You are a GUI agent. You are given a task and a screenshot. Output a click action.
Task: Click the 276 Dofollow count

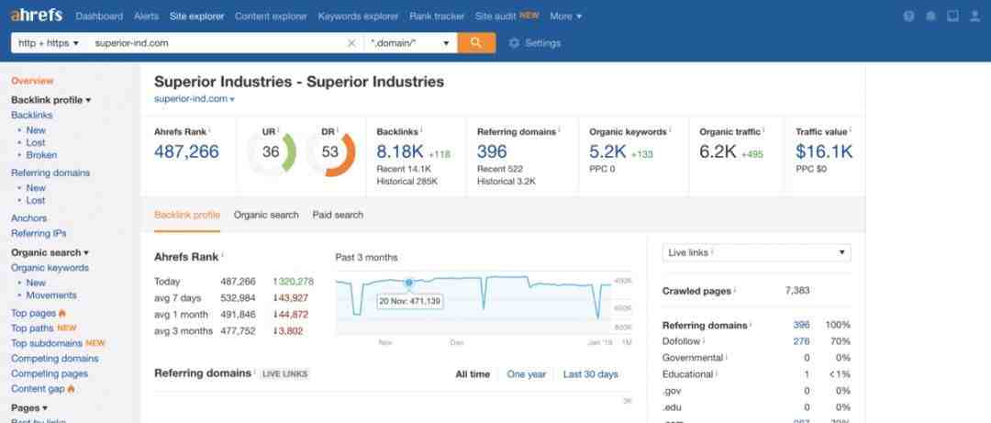pos(801,341)
